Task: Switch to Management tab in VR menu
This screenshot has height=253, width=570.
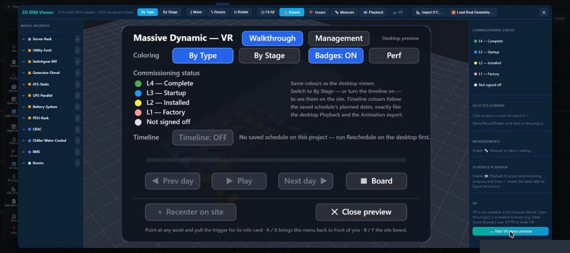Action: [339, 38]
